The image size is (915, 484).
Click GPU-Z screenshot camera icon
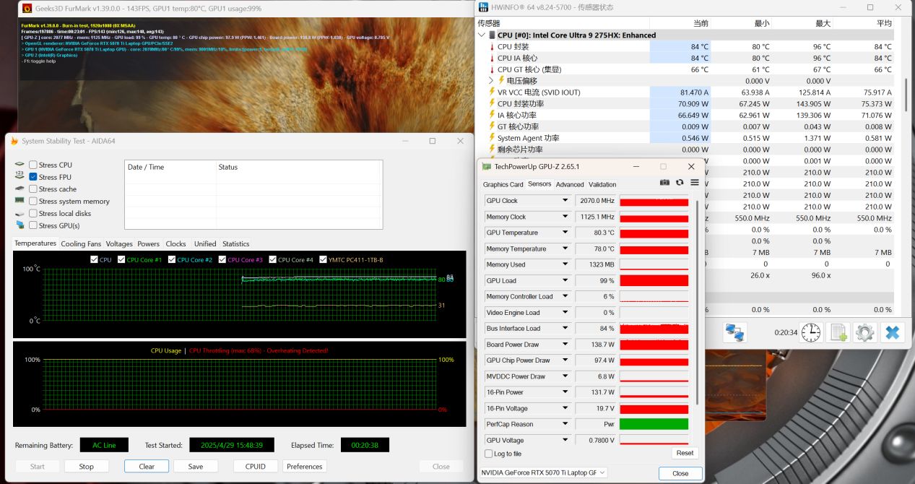(664, 183)
